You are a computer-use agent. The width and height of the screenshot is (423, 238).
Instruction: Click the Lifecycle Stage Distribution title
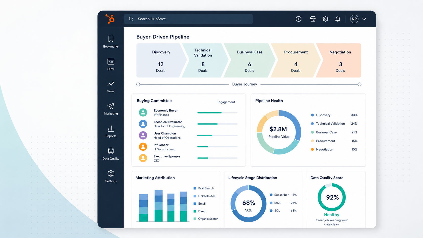pyautogui.click(x=252, y=178)
